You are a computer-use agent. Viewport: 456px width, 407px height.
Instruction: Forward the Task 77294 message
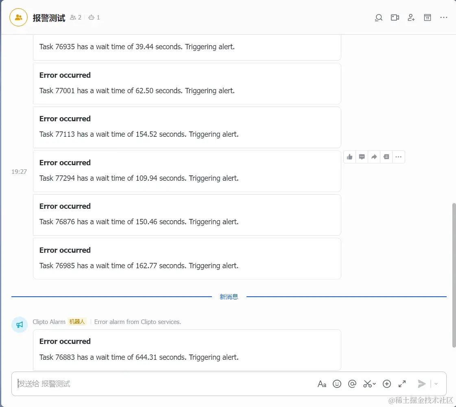[374, 157]
